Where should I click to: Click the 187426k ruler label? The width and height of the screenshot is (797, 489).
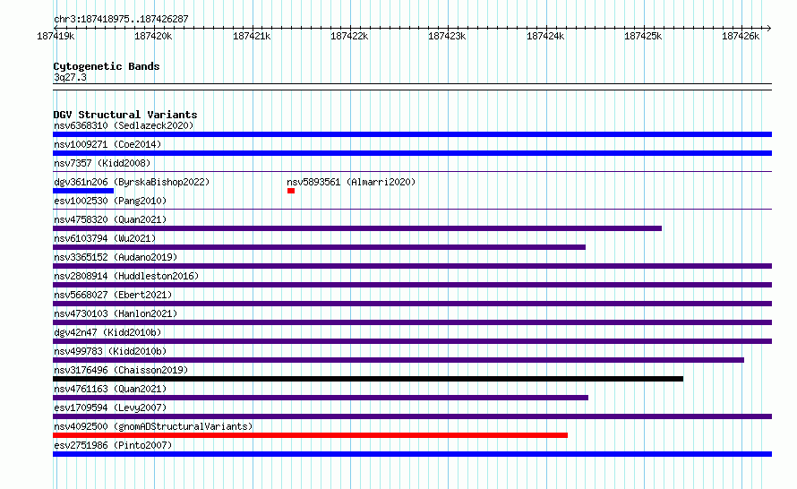741,36
